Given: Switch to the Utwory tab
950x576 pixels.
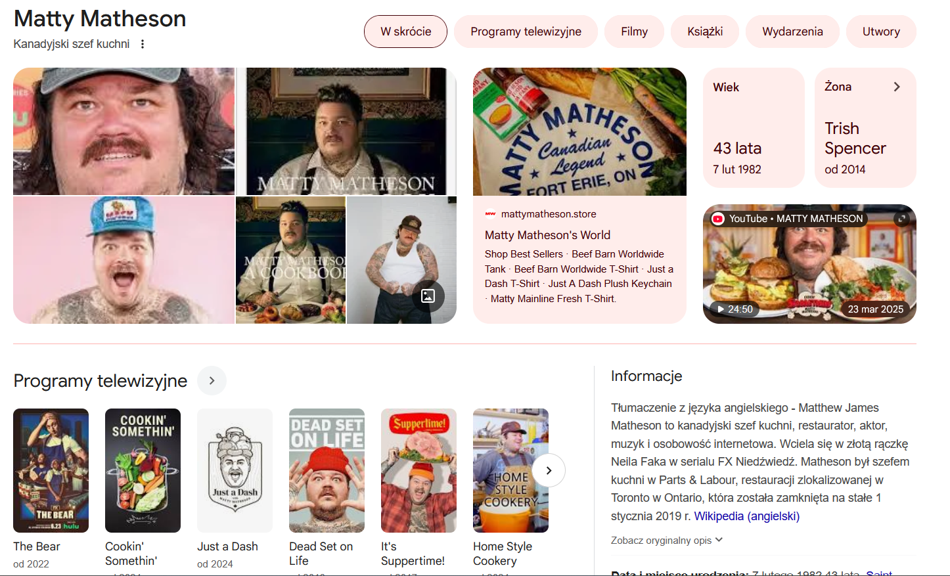Looking at the screenshot, I should pos(881,32).
